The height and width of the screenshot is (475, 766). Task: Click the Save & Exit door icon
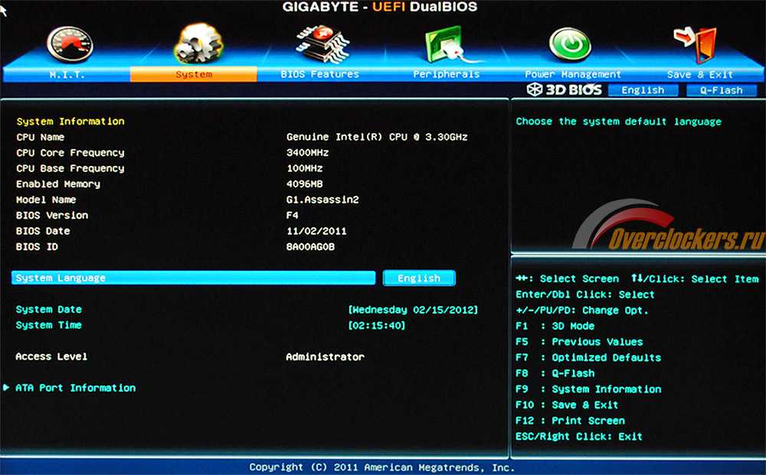tap(696, 44)
